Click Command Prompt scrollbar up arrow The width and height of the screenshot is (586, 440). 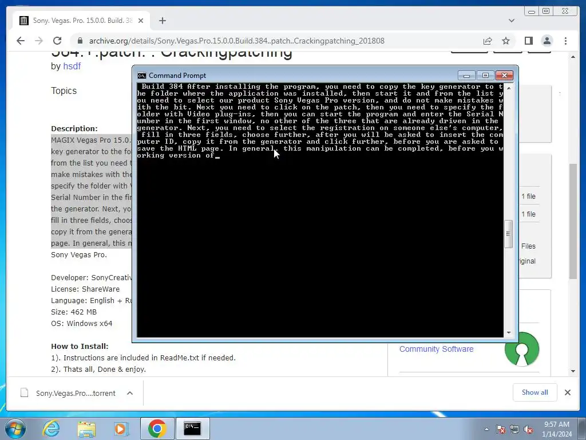pyautogui.click(x=509, y=87)
